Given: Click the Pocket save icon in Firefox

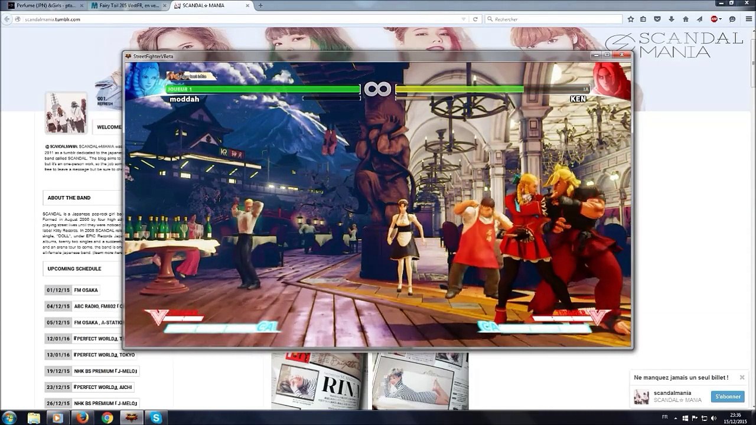Looking at the screenshot, I should coord(657,19).
